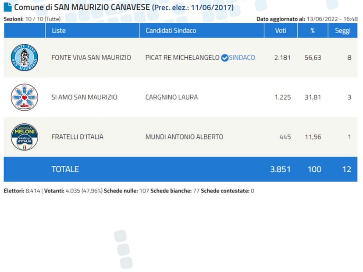Click candidate name MUNDI ANTONIO ALBERTO

[x=184, y=137]
